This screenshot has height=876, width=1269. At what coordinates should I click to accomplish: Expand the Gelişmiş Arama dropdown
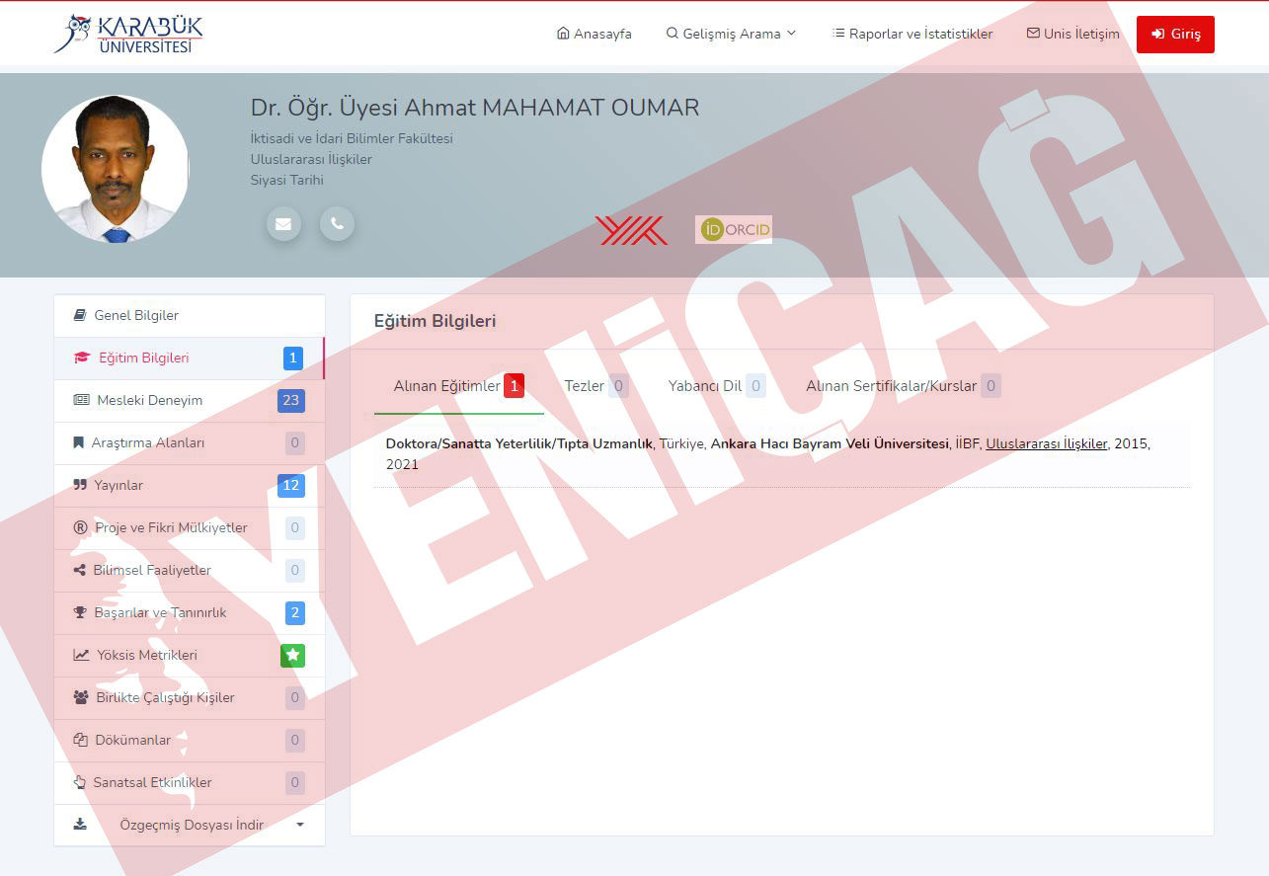731,34
